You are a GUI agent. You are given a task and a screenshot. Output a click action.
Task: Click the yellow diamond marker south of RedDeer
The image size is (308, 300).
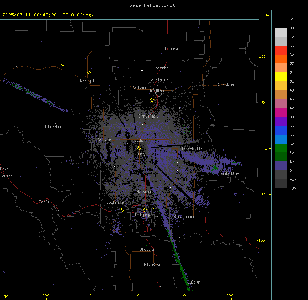click(x=152, y=100)
